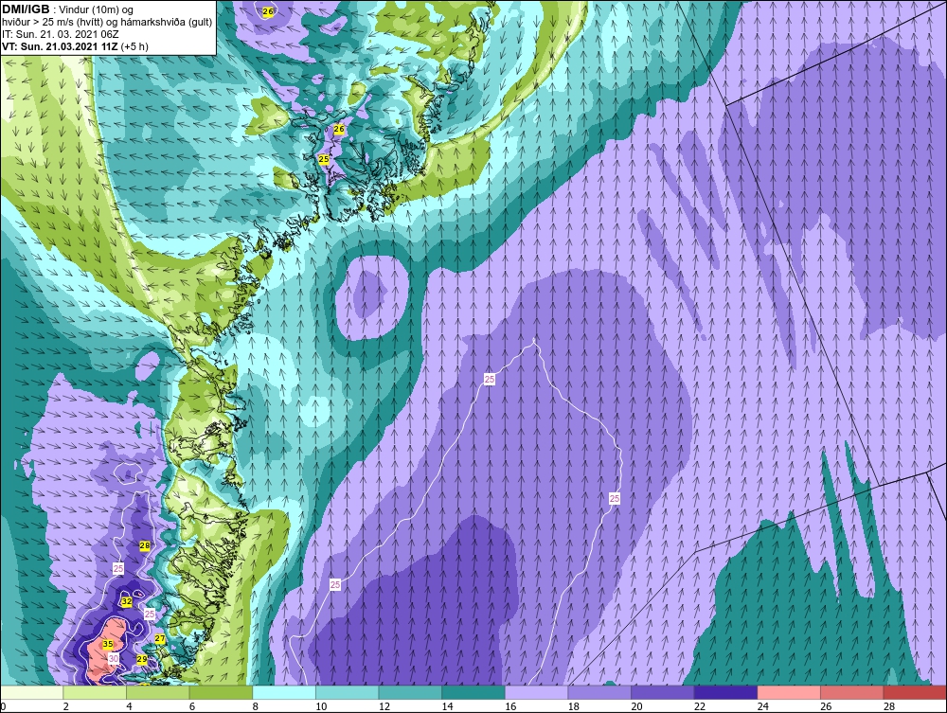Click the 14–16 m/s dark teal legend swatch
This screenshot has height=713, width=947.
pyautogui.click(x=473, y=692)
